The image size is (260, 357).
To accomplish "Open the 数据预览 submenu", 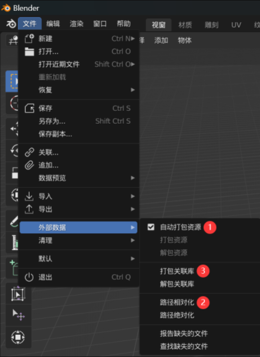I will click(78, 178).
